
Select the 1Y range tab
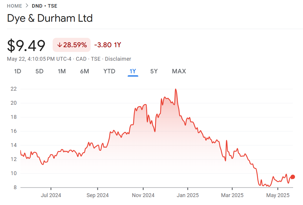tap(133, 71)
